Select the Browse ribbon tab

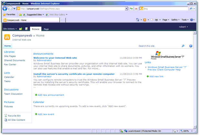[36, 29]
